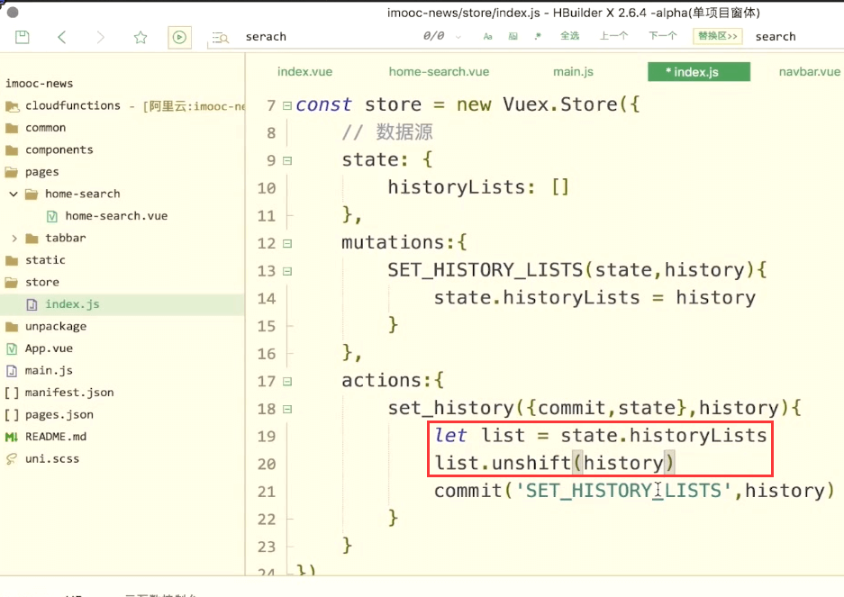
Task: Open App.vue in file tree
Action: pos(49,348)
